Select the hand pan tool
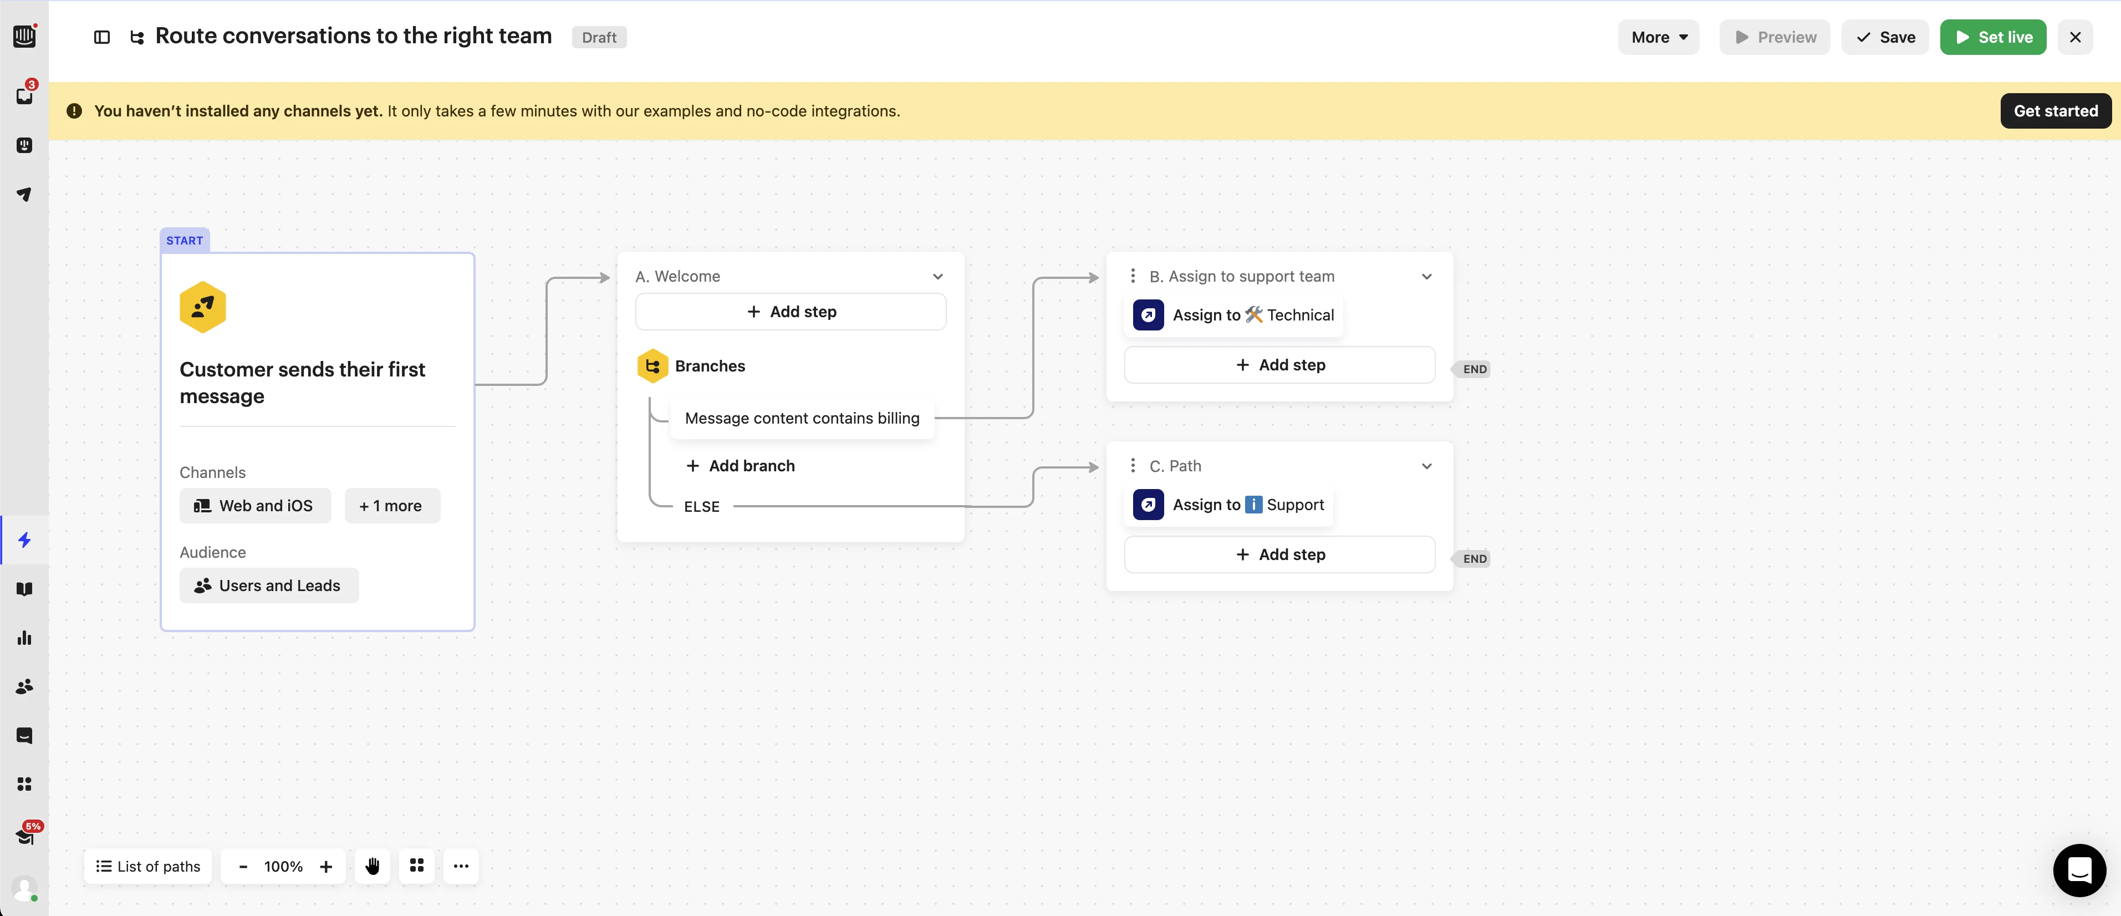Screen dimensions: 2121x916 [372, 866]
